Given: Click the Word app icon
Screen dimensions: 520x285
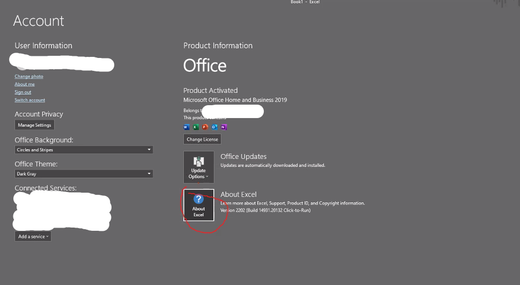Looking at the screenshot, I should click(x=187, y=127).
